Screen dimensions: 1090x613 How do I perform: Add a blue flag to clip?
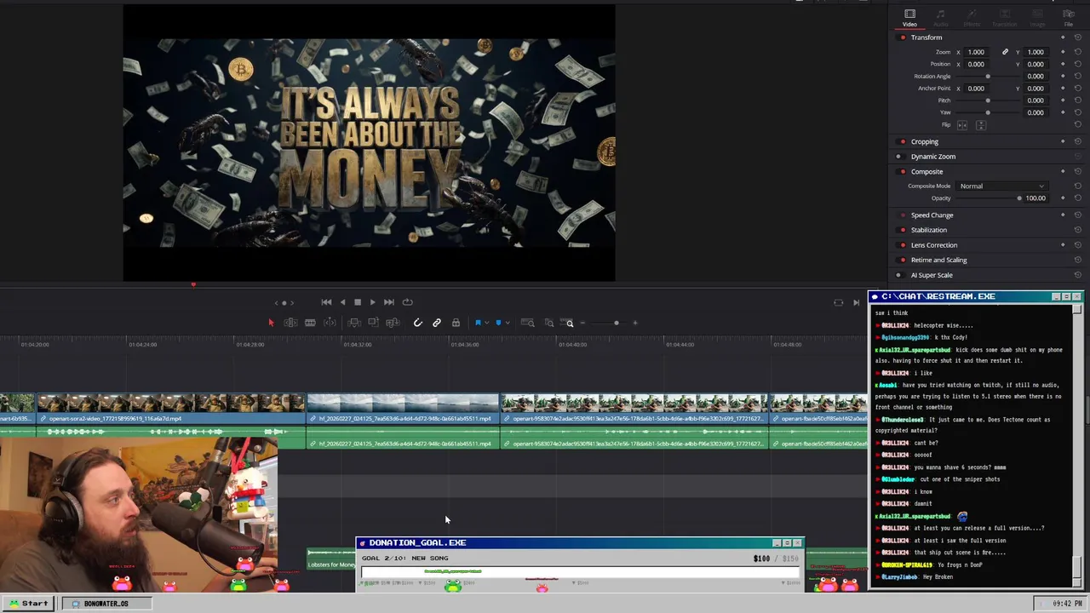[x=478, y=323]
